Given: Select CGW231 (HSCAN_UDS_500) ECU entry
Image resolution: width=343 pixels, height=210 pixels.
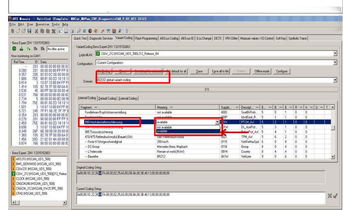Looking at the screenshot, I should [34, 169].
